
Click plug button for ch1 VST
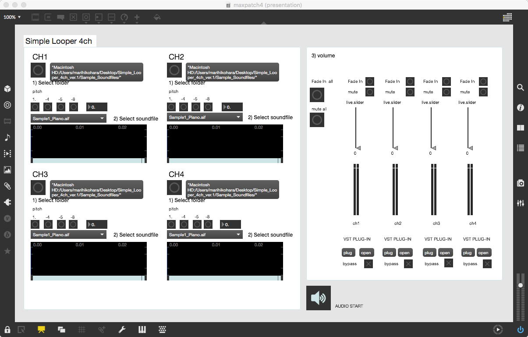pos(348,252)
